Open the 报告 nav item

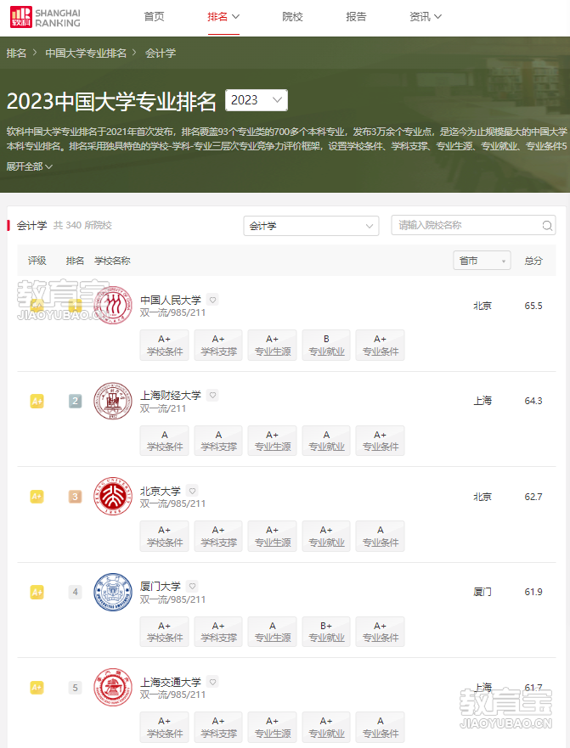(x=356, y=17)
